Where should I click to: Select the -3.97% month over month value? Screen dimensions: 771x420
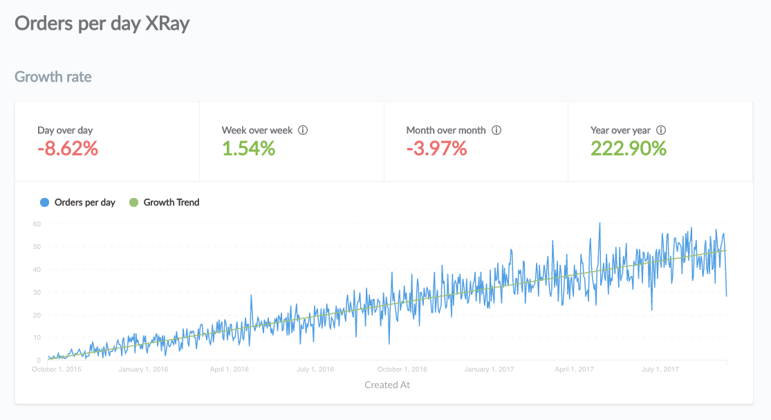click(x=436, y=149)
